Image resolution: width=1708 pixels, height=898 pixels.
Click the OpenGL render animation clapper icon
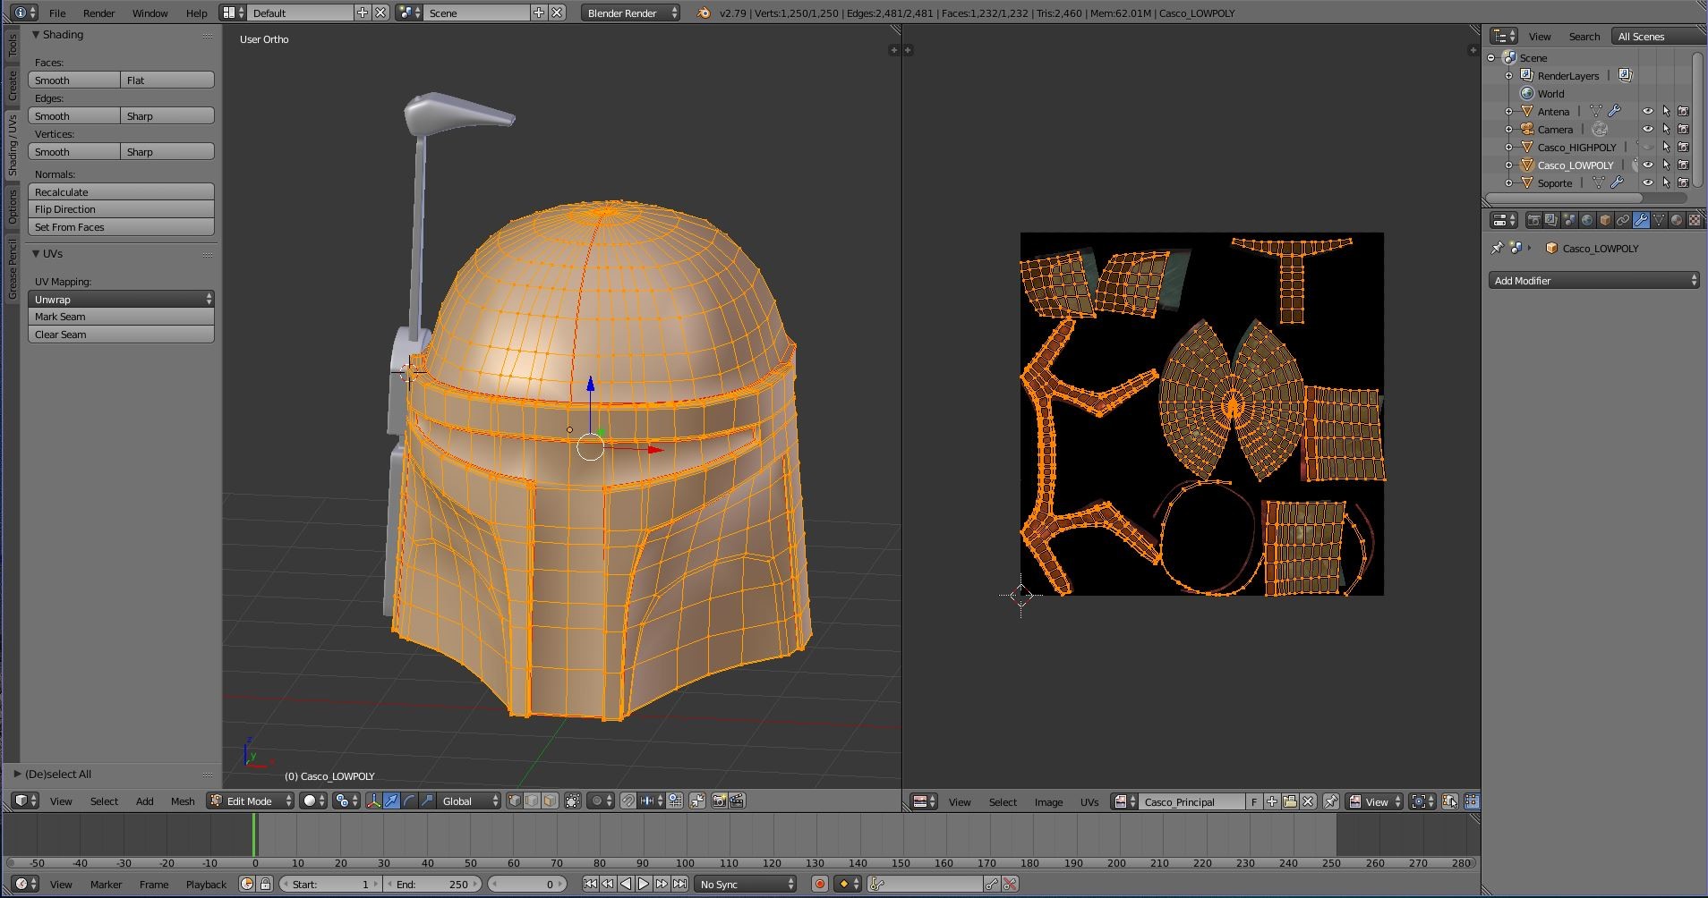[x=737, y=801]
